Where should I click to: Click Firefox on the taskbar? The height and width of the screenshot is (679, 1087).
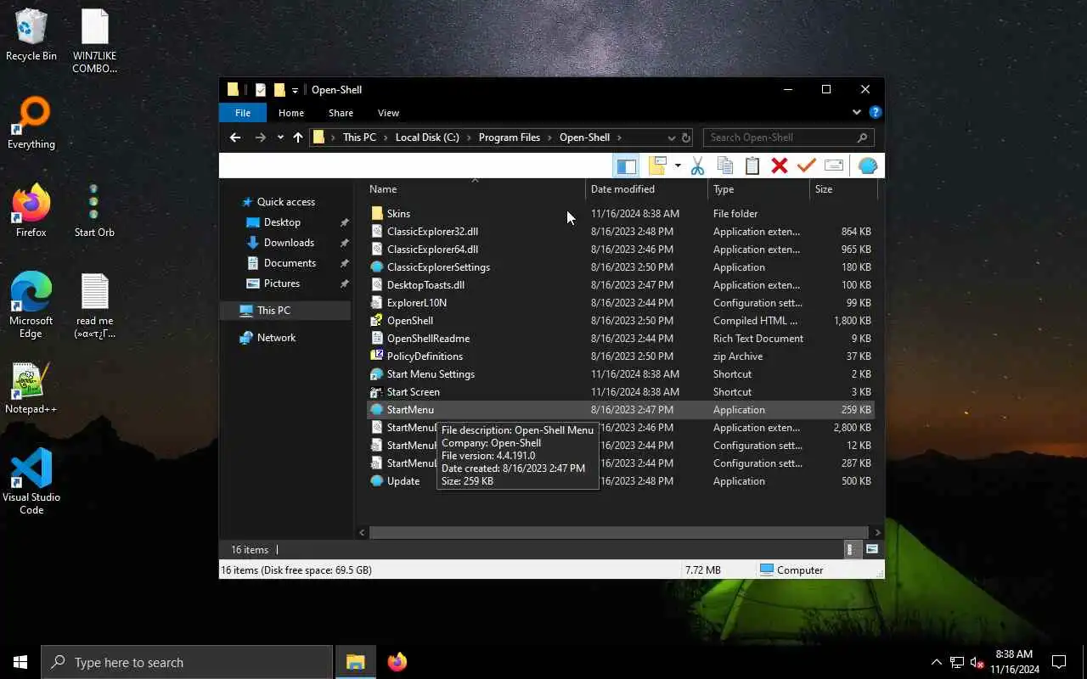pos(397,662)
